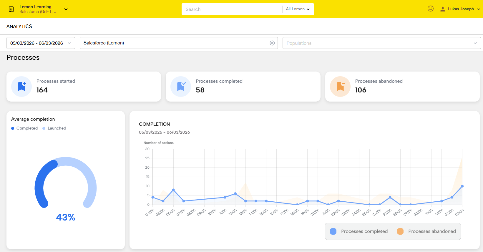Screen dimensions: 483x252
Task: Click the Average completion card title
Action: point(33,119)
